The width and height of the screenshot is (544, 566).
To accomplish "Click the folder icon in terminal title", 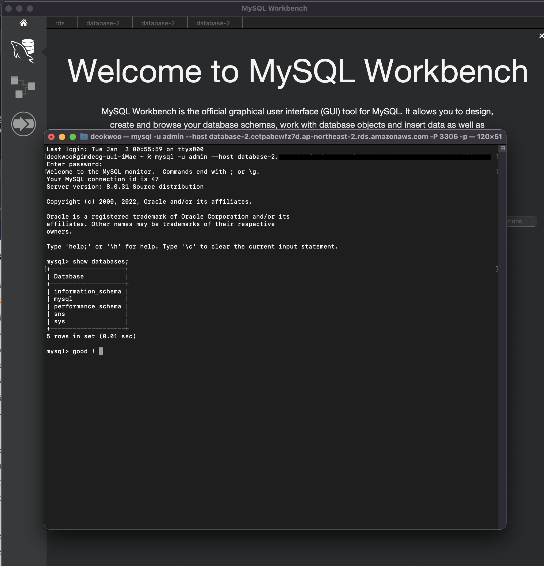I will pos(84,136).
